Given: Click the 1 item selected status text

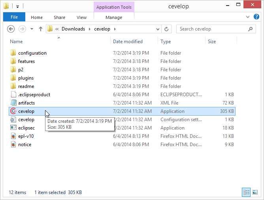Looking at the screenshot, I should [x=50, y=192].
